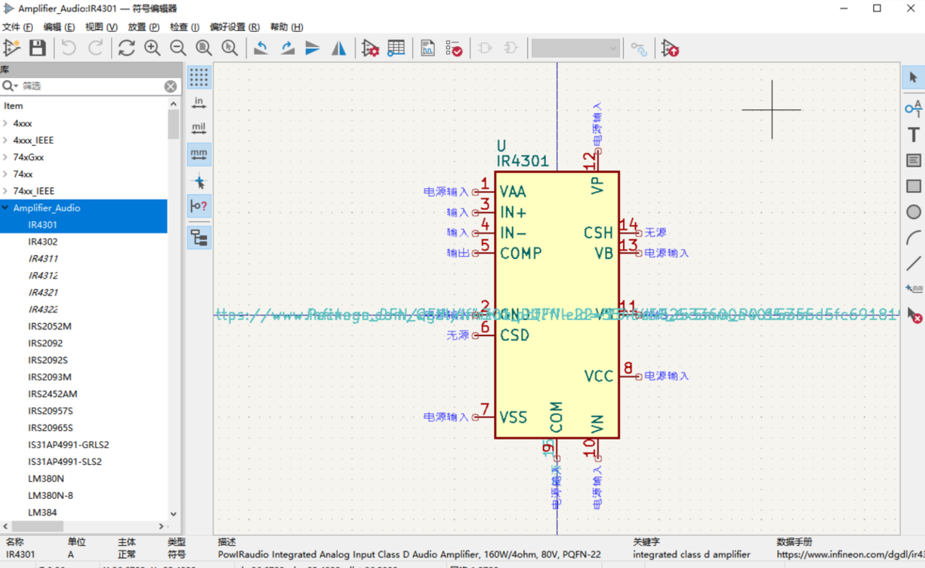Run the symbol checker icon
This screenshot has height=568, width=925.
[x=454, y=48]
